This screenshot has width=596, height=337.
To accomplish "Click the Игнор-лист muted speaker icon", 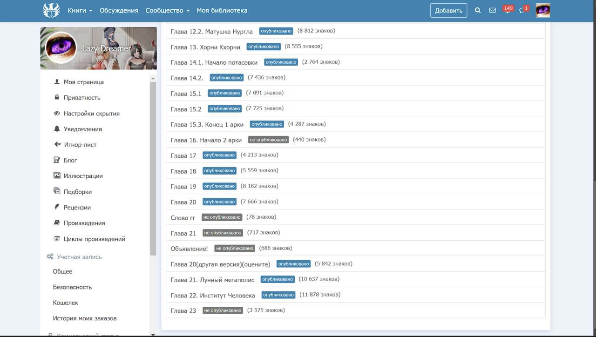I will 57,145.
